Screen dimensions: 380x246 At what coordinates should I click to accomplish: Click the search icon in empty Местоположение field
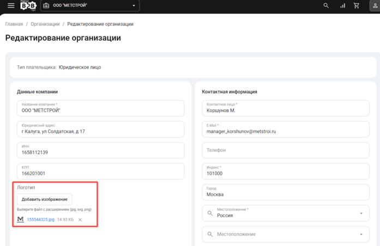tap(210, 234)
